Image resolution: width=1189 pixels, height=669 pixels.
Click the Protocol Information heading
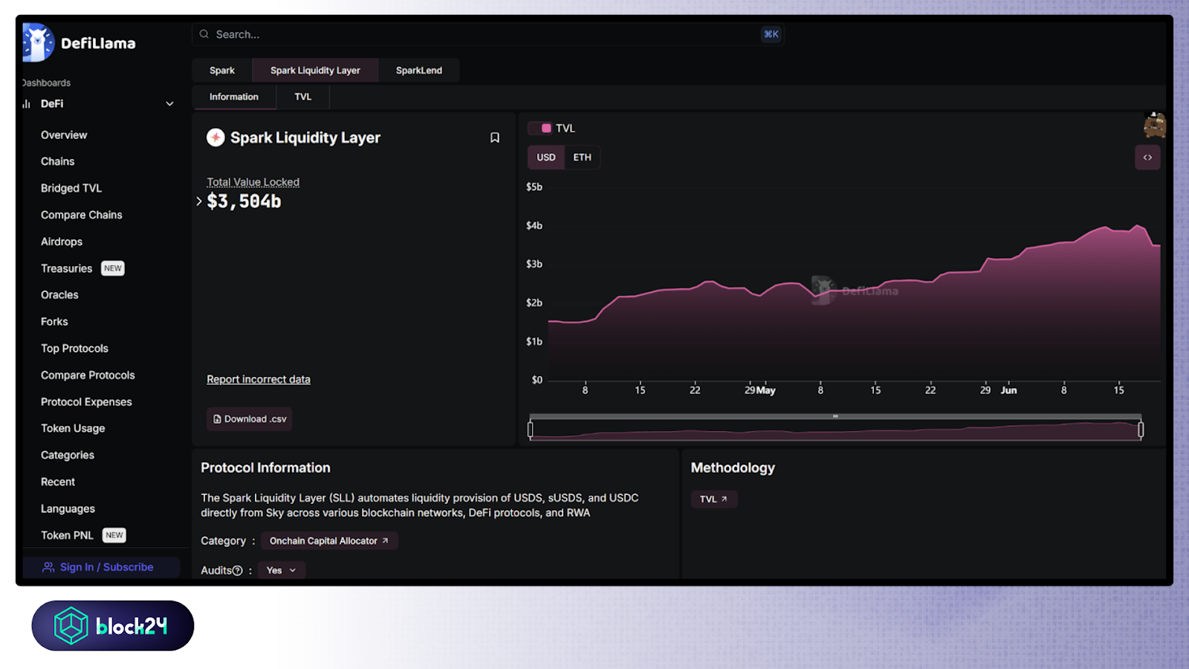point(265,468)
